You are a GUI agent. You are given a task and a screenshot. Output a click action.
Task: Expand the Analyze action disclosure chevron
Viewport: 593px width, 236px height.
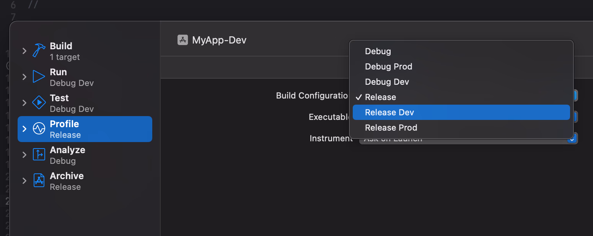(x=24, y=155)
